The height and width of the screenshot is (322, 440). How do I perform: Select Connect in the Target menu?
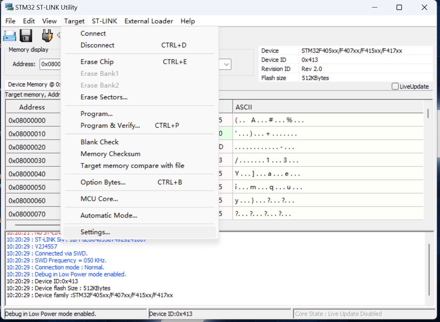coord(140,34)
